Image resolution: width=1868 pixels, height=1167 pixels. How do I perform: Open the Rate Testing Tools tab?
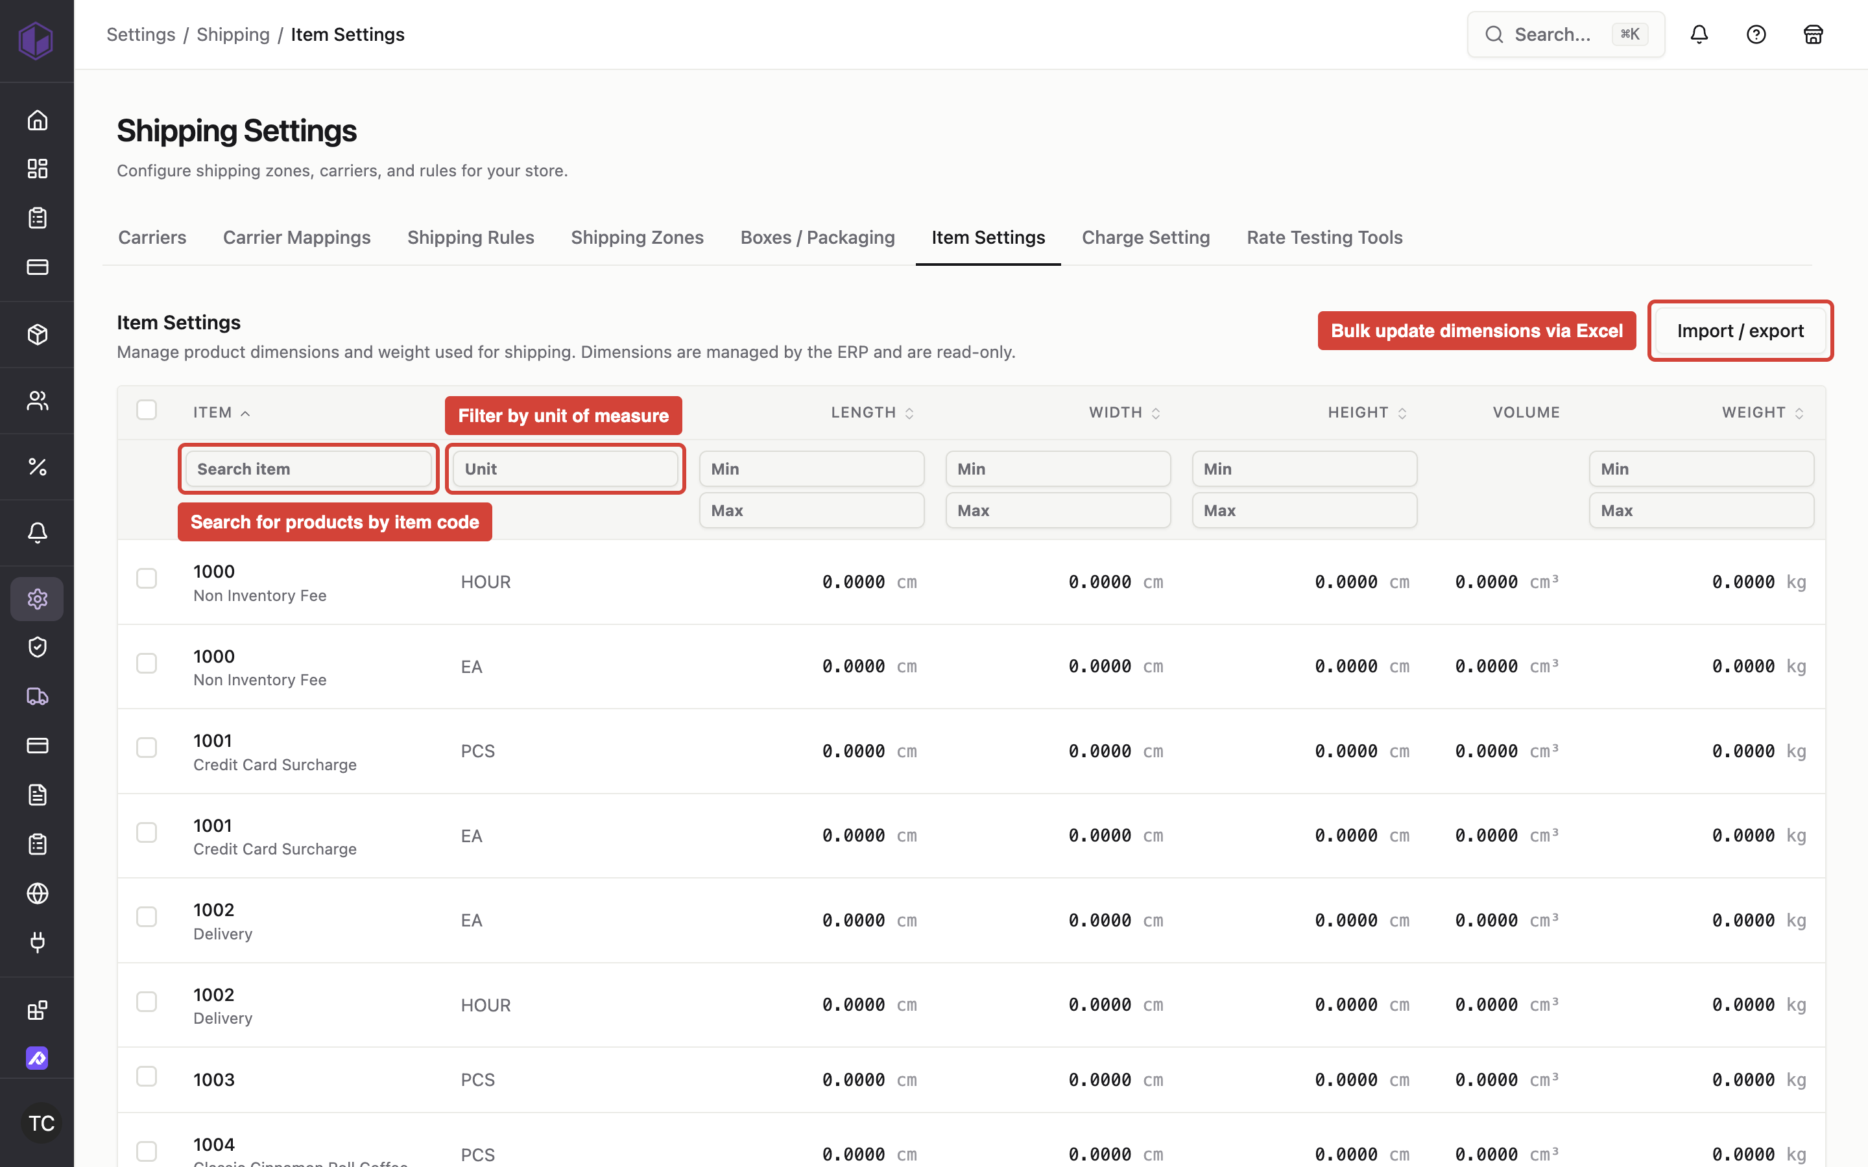click(x=1324, y=238)
